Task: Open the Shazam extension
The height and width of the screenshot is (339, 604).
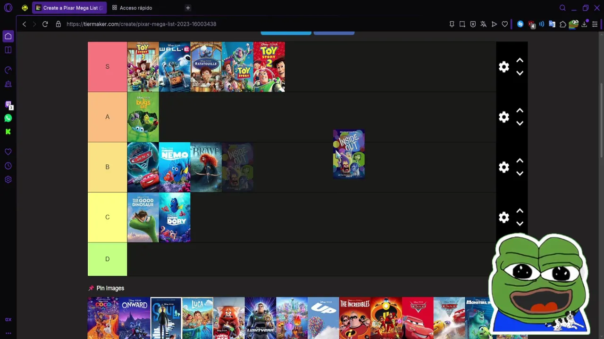Action: click(x=520, y=24)
